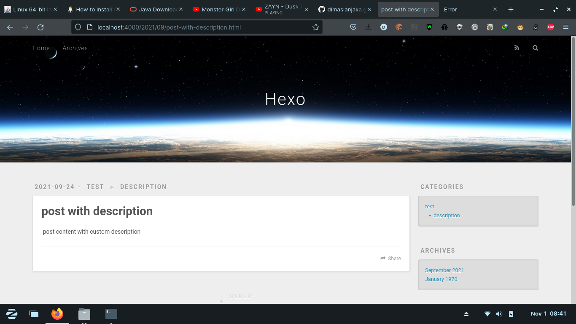Open the September 2021 archive
This screenshot has height=324, width=576.
coord(444,270)
